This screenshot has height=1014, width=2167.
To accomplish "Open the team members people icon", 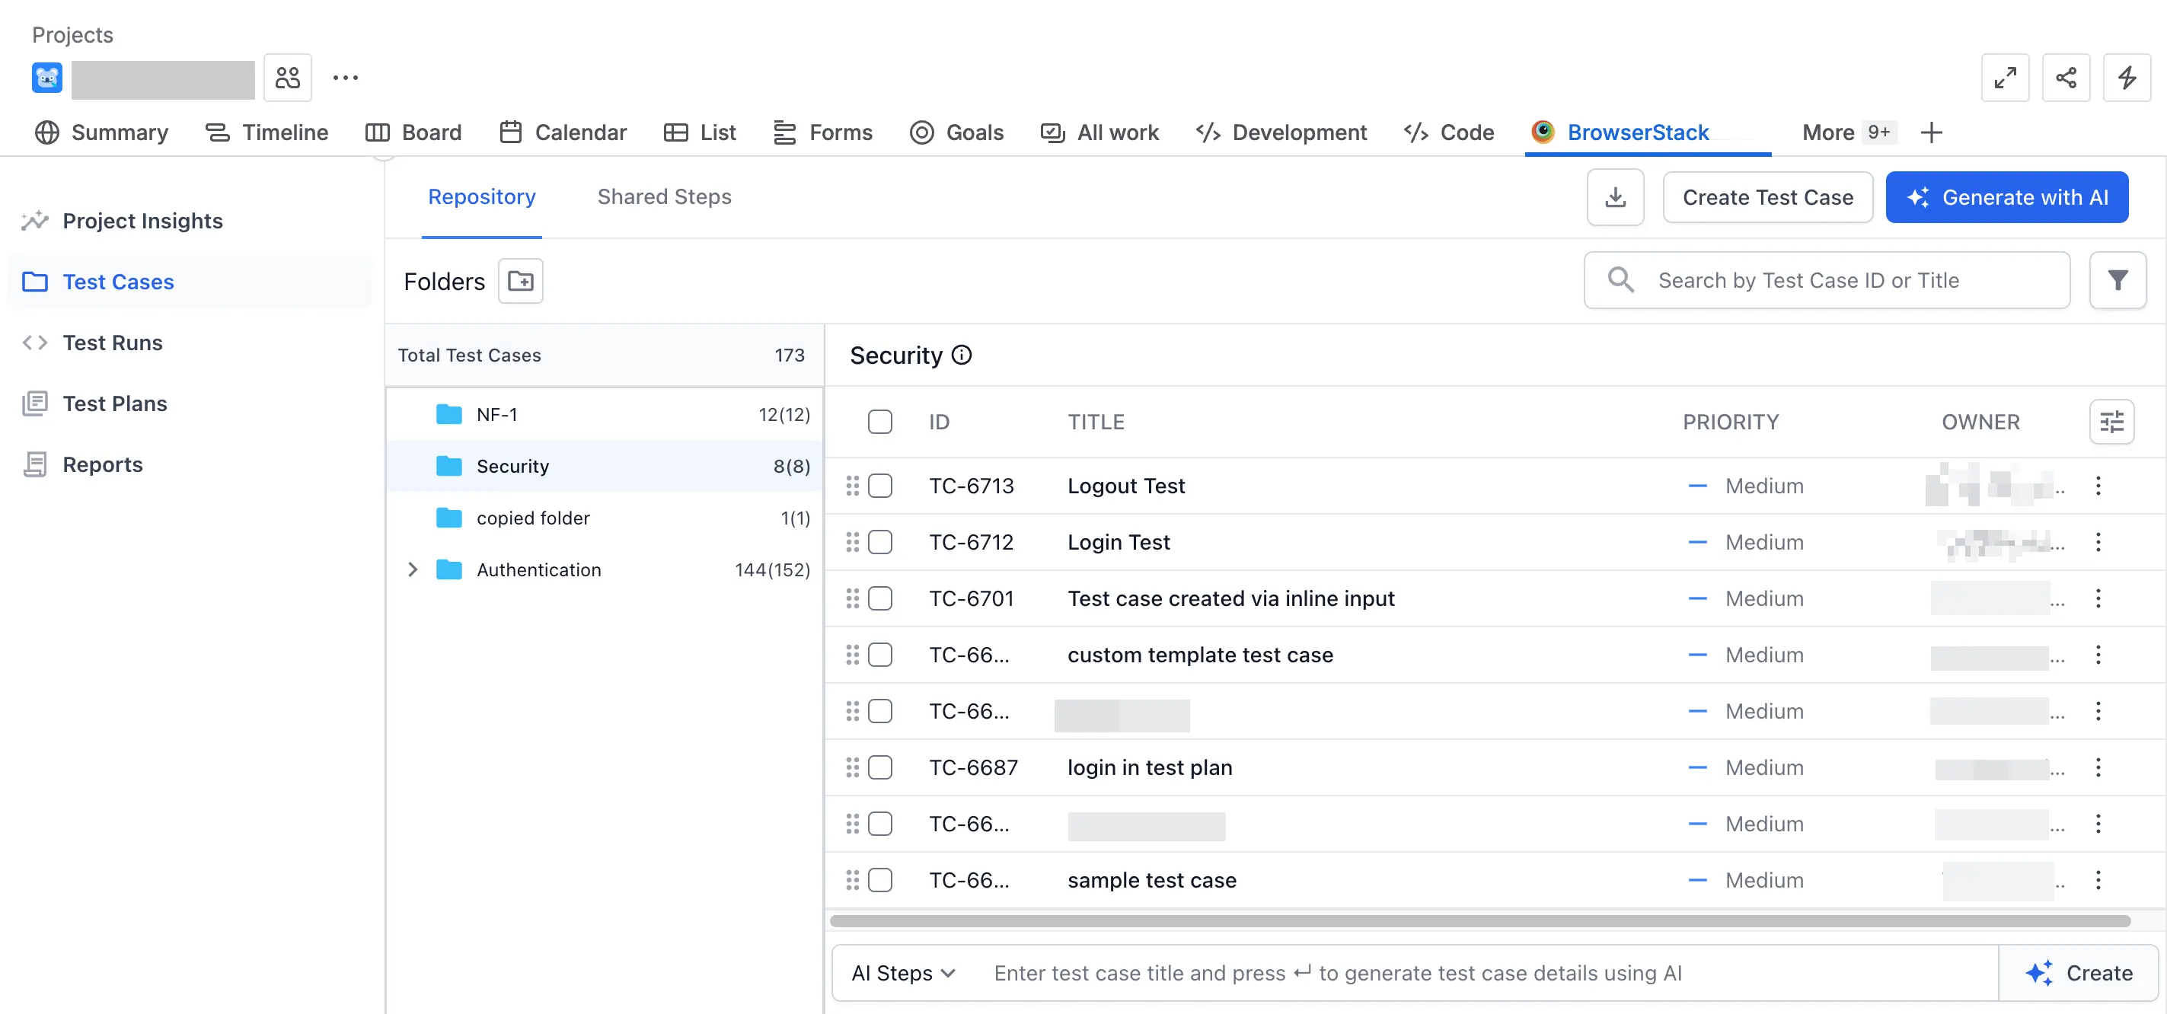I will tap(287, 78).
